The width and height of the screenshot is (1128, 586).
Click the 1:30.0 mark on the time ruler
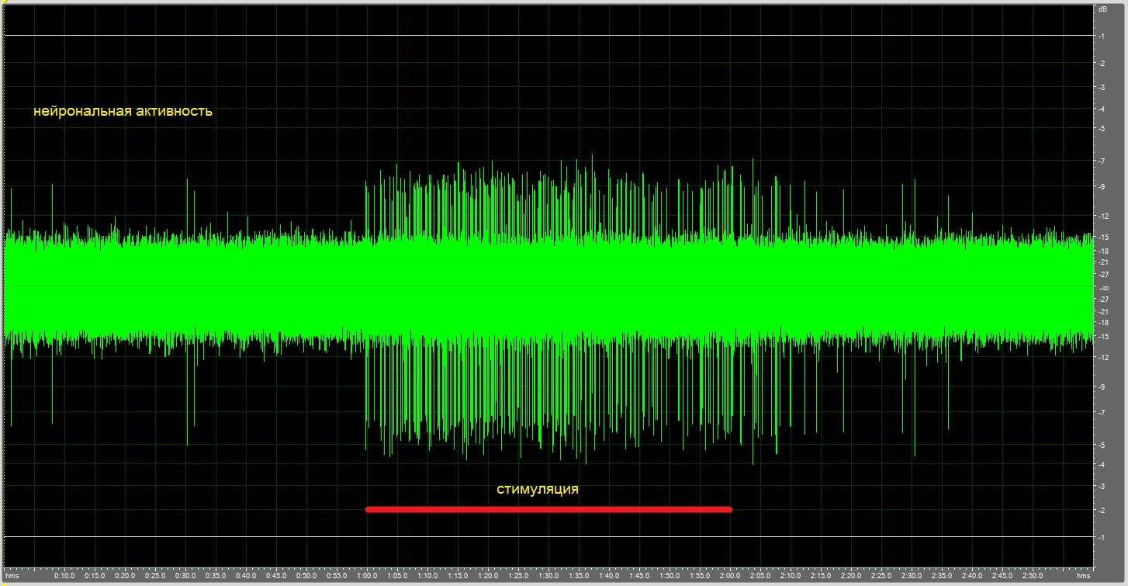tap(548, 576)
